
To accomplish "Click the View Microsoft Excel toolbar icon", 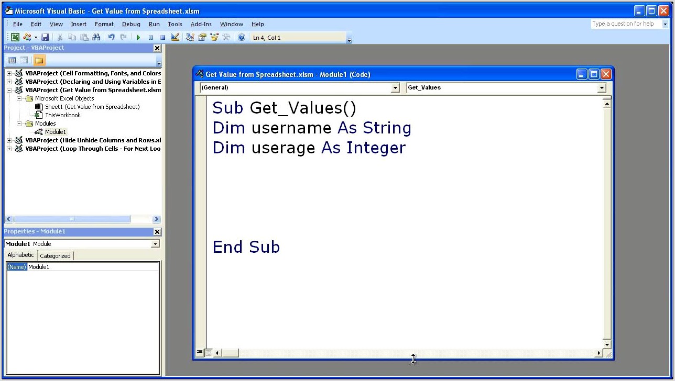I will point(15,37).
